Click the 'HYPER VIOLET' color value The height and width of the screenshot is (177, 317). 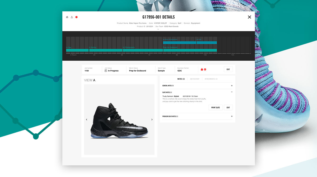pyautogui.click(x=161, y=23)
